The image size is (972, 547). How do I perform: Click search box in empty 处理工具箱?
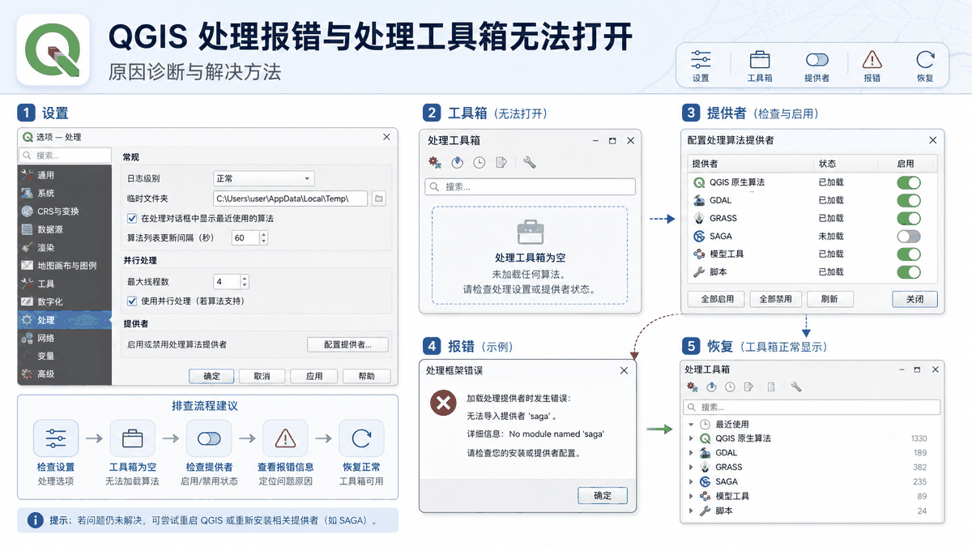pos(530,186)
